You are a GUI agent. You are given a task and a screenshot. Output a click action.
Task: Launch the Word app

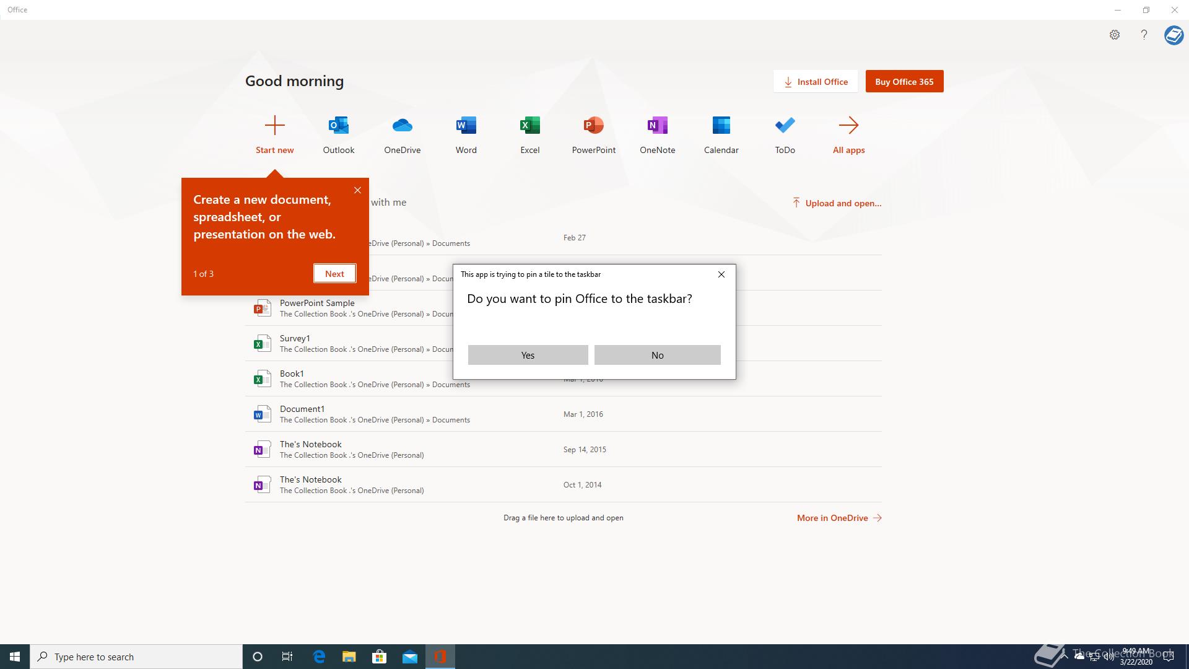coord(466,125)
